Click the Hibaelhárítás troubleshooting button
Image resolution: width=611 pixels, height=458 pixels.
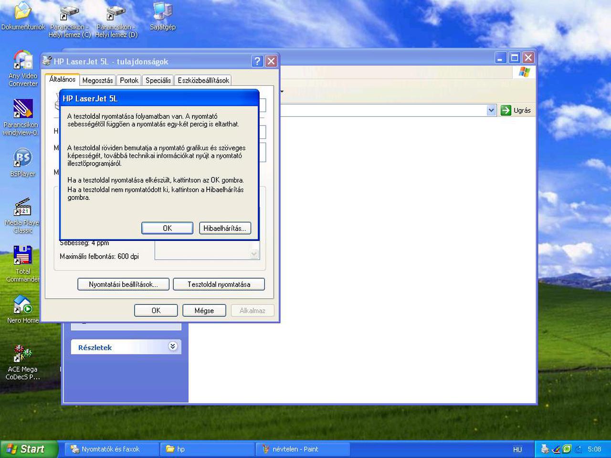coord(225,228)
